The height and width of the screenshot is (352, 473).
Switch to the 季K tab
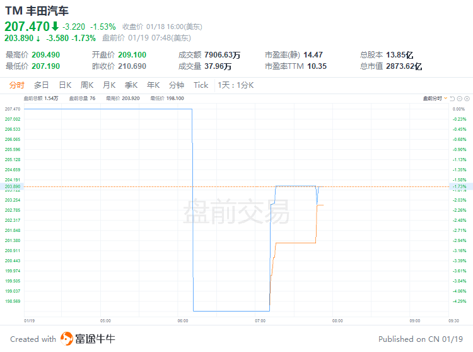tap(131, 85)
